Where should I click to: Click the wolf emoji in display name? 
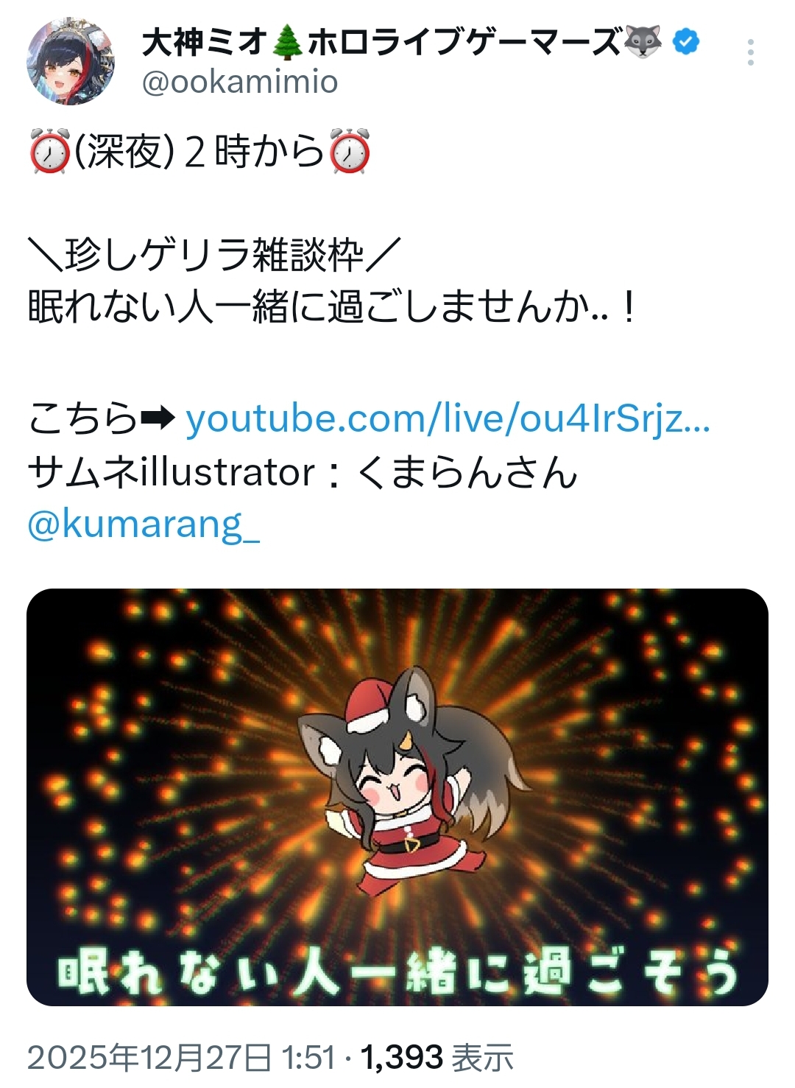(x=643, y=42)
